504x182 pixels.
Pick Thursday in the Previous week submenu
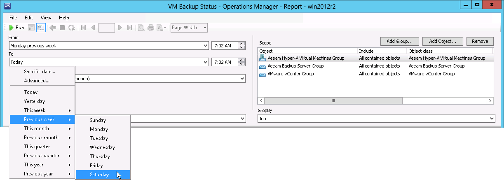pos(103,156)
